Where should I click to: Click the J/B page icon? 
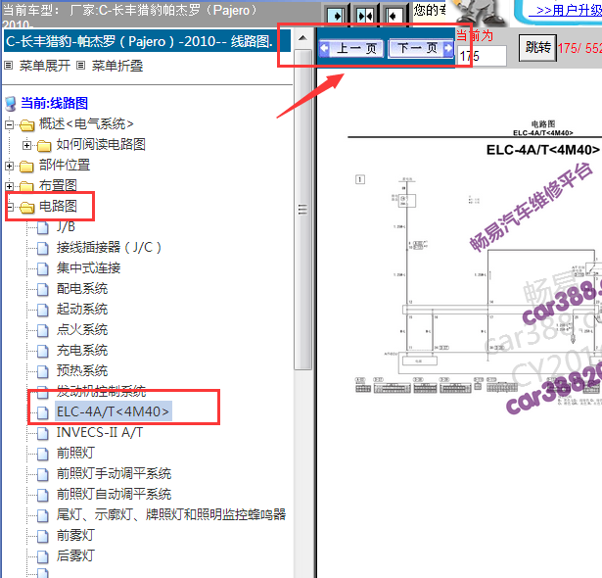click(x=43, y=227)
